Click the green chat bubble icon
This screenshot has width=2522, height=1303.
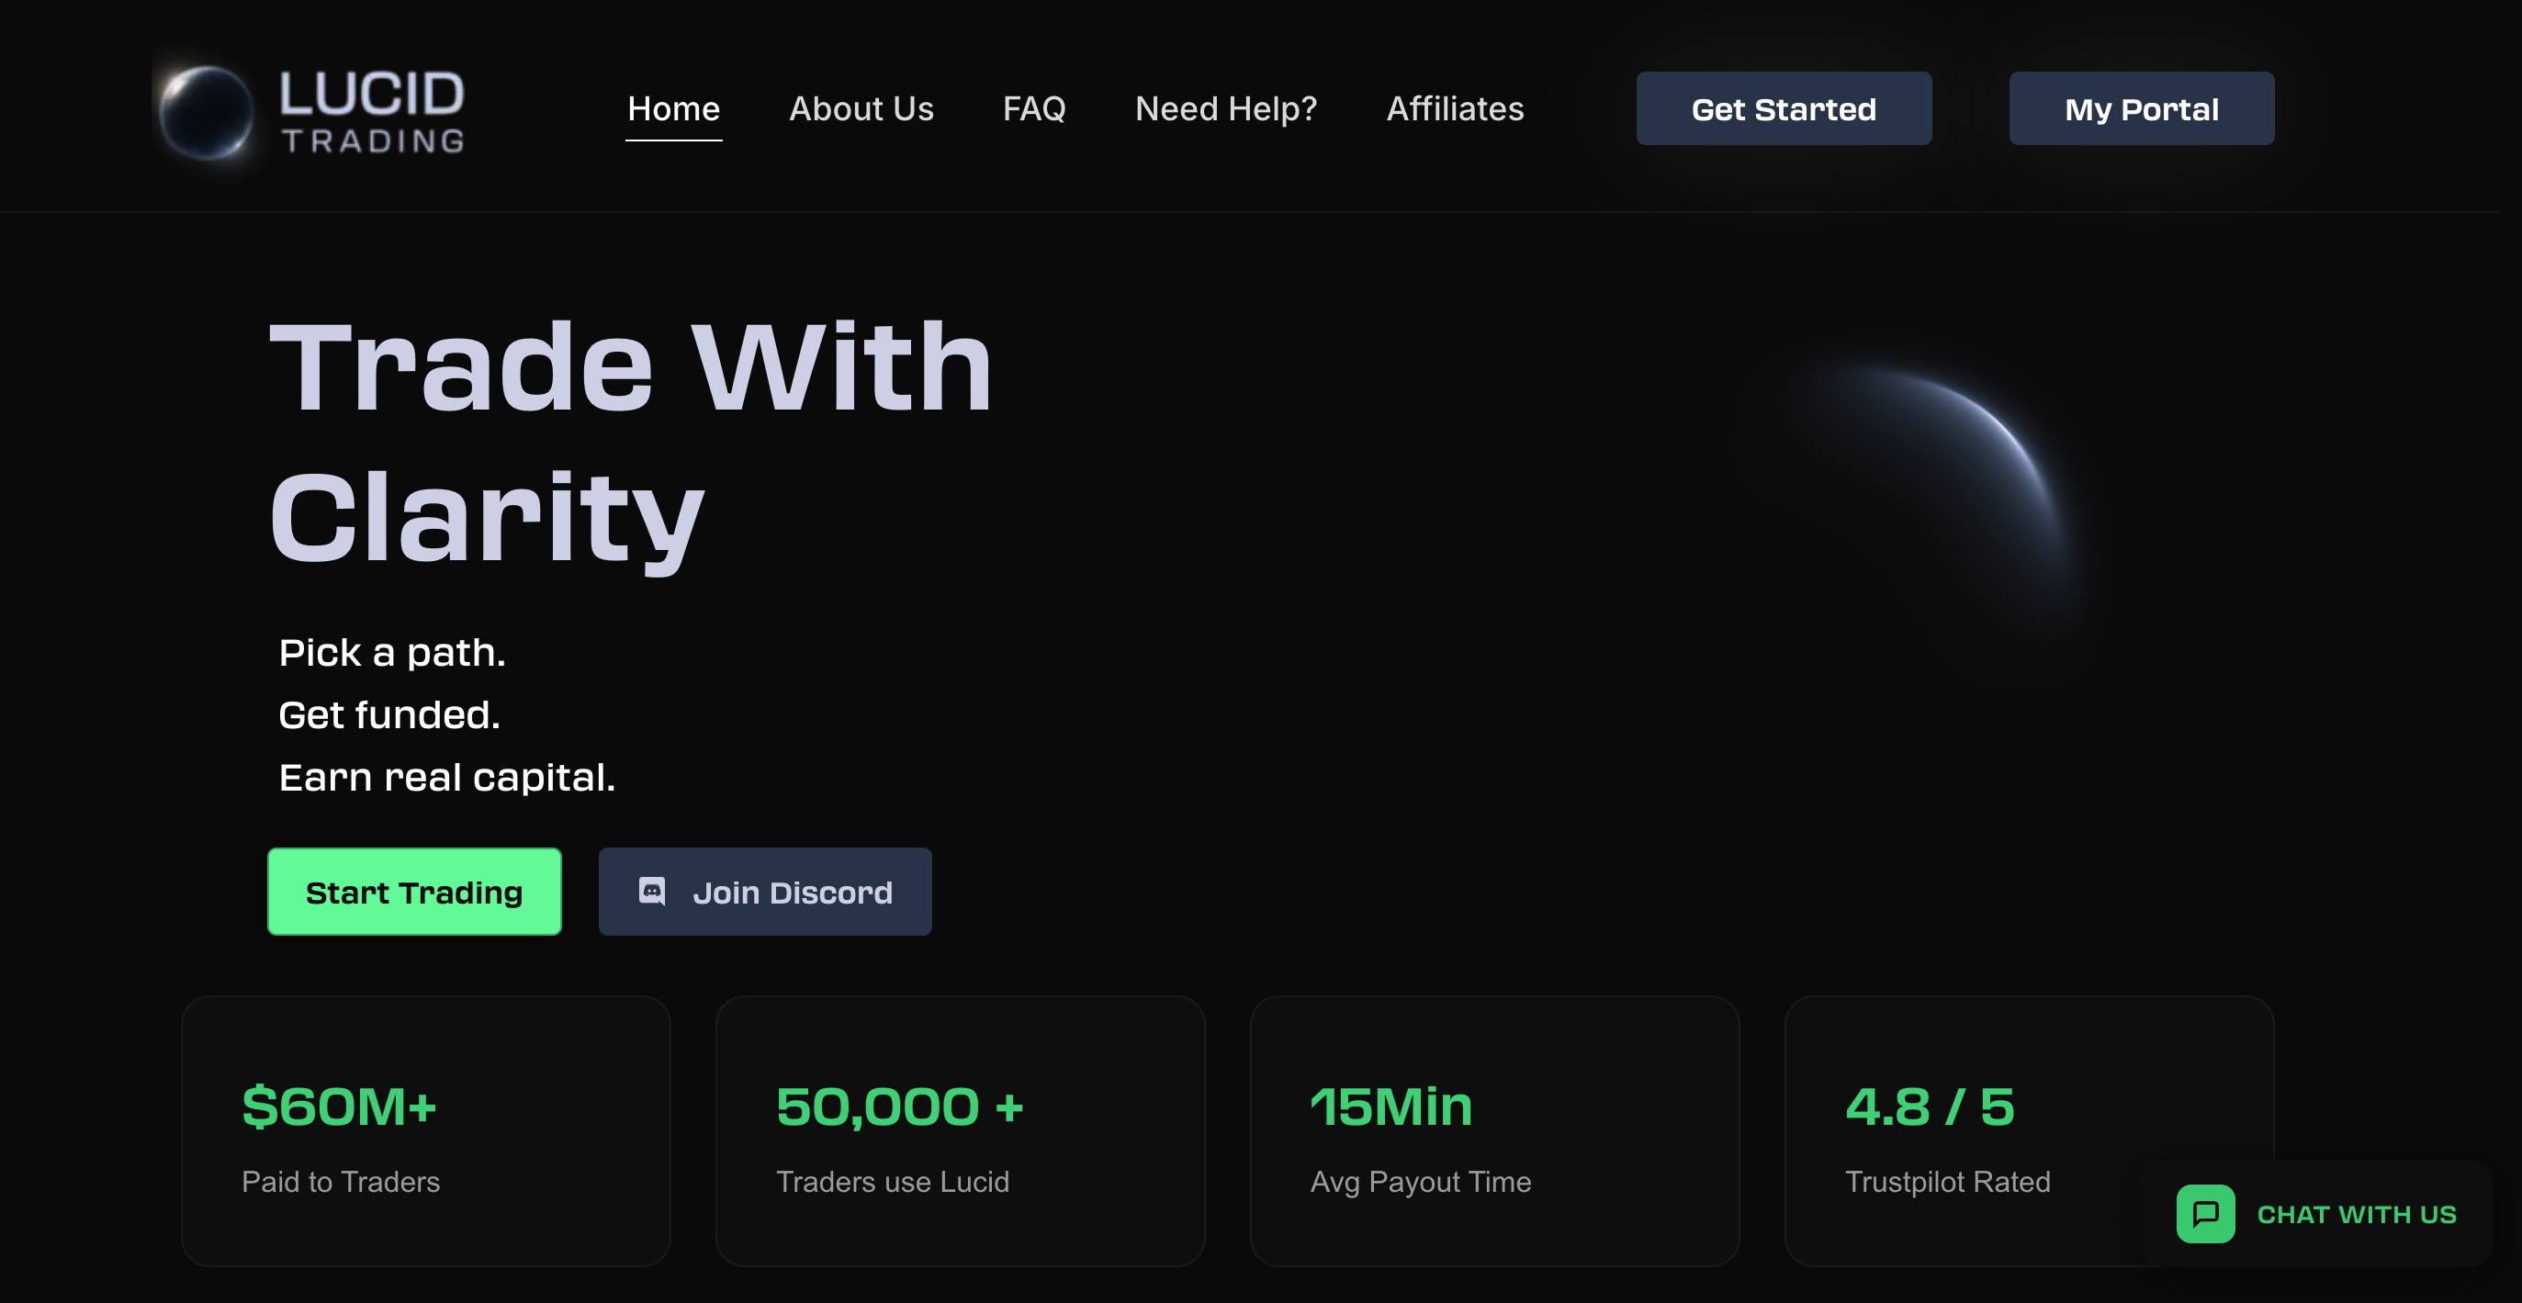2205,1214
